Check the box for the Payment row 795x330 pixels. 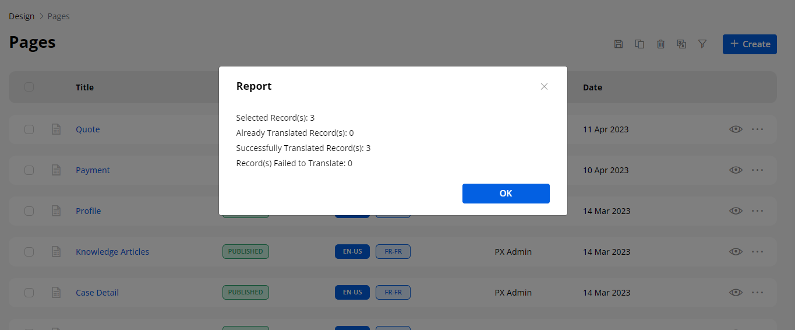click(29, 170)
